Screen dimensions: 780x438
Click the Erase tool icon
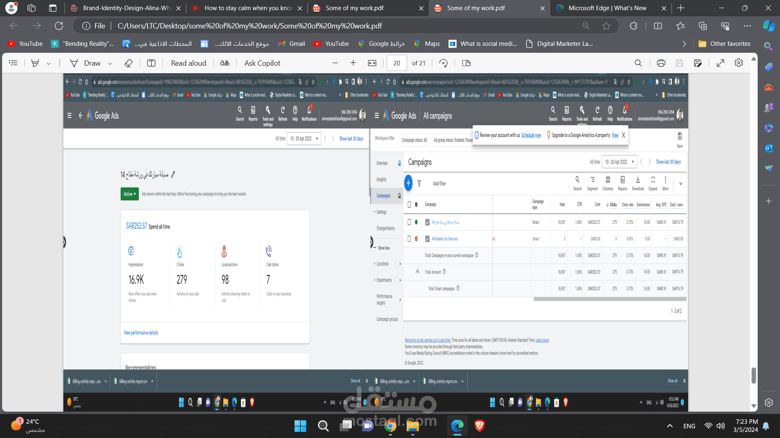click(x=128, y=63)
